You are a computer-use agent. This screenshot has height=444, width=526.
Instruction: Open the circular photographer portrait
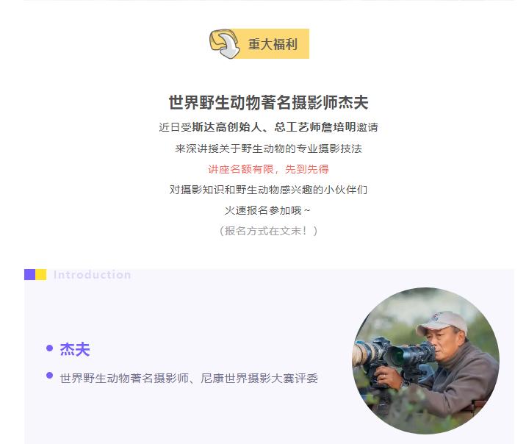coord(425,361)
